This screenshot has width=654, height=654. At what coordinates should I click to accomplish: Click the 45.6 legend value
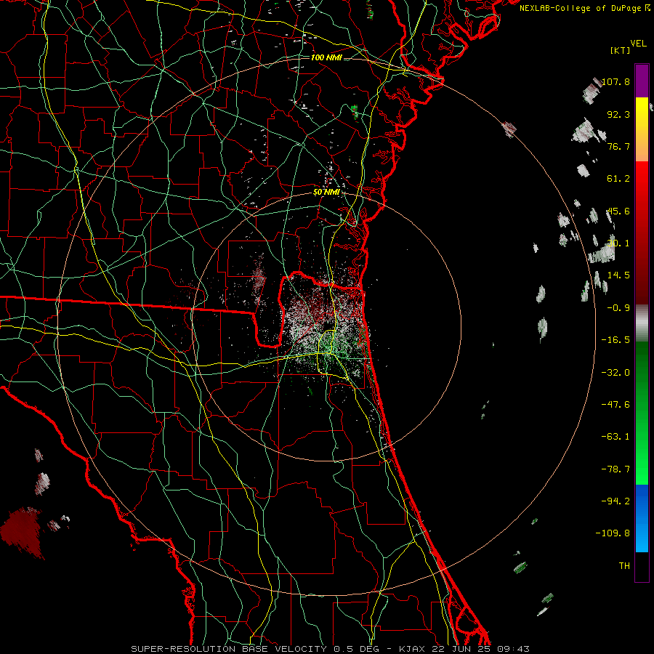click(618, 211)
